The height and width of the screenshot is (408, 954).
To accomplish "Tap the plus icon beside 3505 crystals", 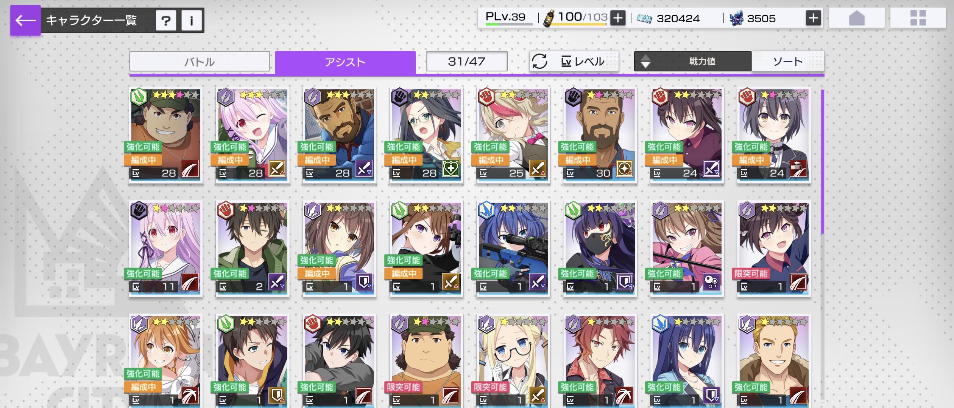I will point(813,18).
